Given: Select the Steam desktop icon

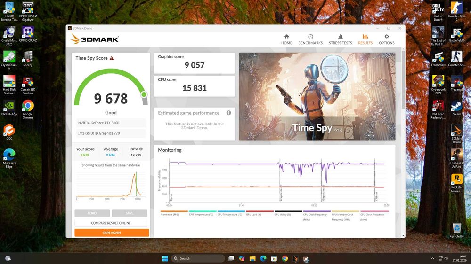Looking at the screenshot, I should click(456, 108).
